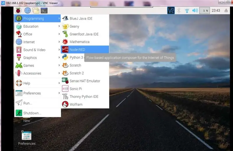Launch Wolfram
This screenshot has width=233, height=151.
(85, 104)
